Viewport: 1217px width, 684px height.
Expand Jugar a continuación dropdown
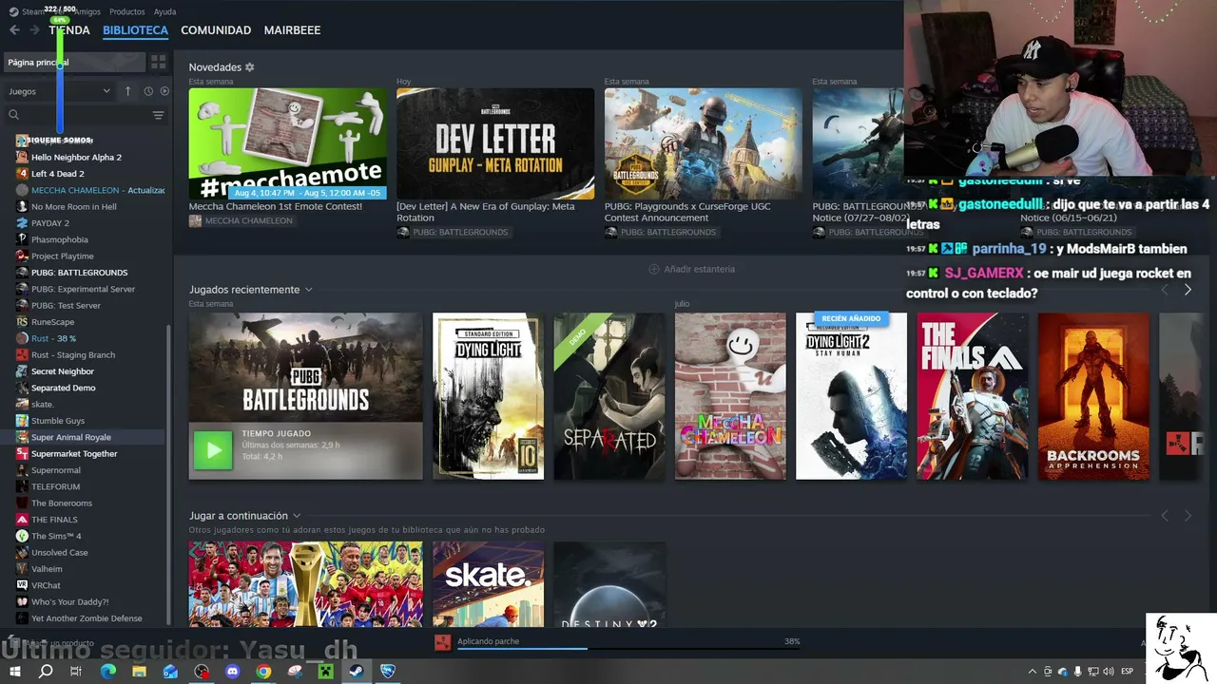[x=297, y=516]
